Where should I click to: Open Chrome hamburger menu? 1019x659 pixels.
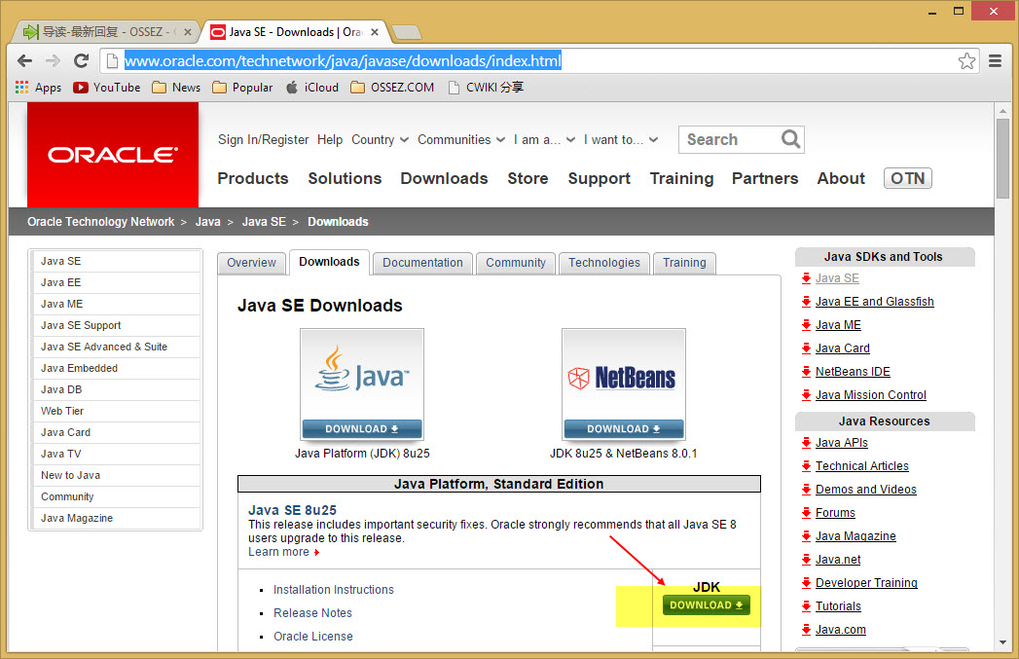point(995,61)
